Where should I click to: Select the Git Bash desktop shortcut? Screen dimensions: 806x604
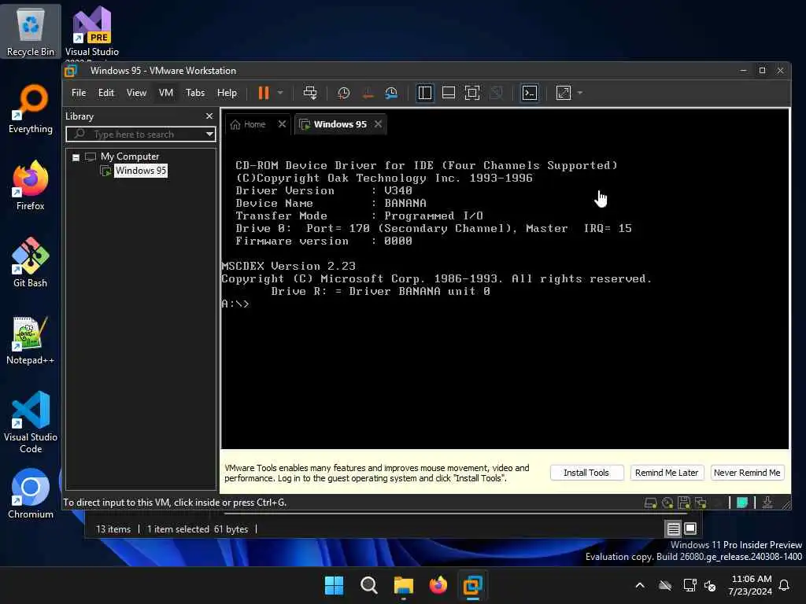31,263
